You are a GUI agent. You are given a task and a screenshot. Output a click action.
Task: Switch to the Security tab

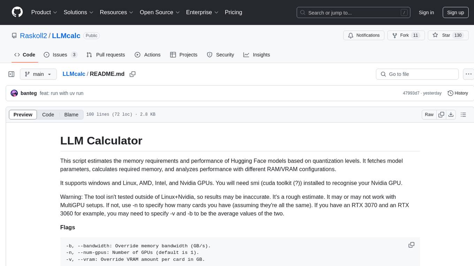click(x=220, y=55)
